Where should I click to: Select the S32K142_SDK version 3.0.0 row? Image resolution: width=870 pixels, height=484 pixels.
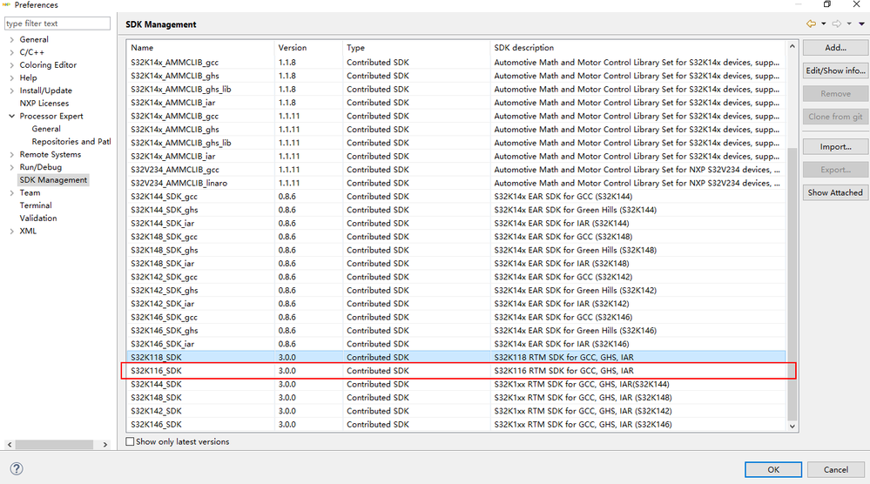pyautogui.click(x=456, y=411)
